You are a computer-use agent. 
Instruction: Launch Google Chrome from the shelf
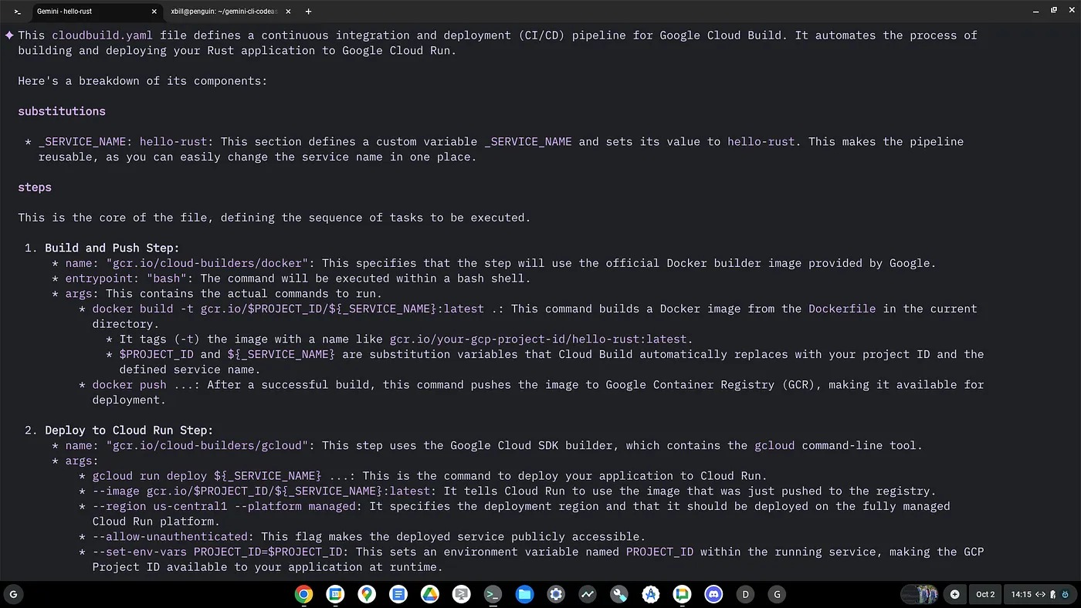coord(303,594)
